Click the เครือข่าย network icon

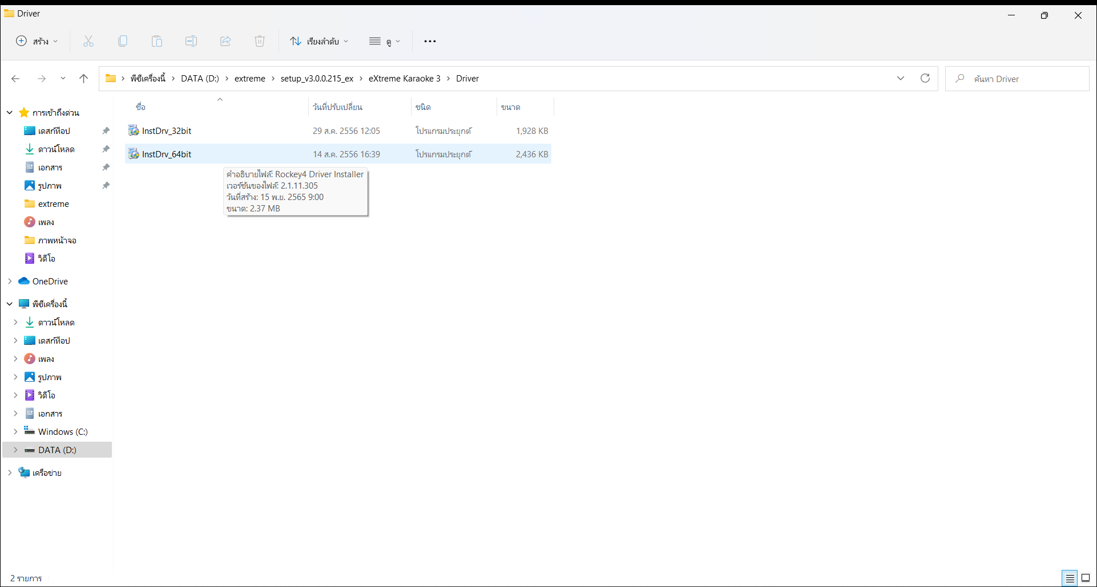point(24,472)
